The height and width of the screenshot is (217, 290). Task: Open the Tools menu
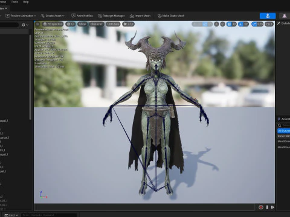14,2
